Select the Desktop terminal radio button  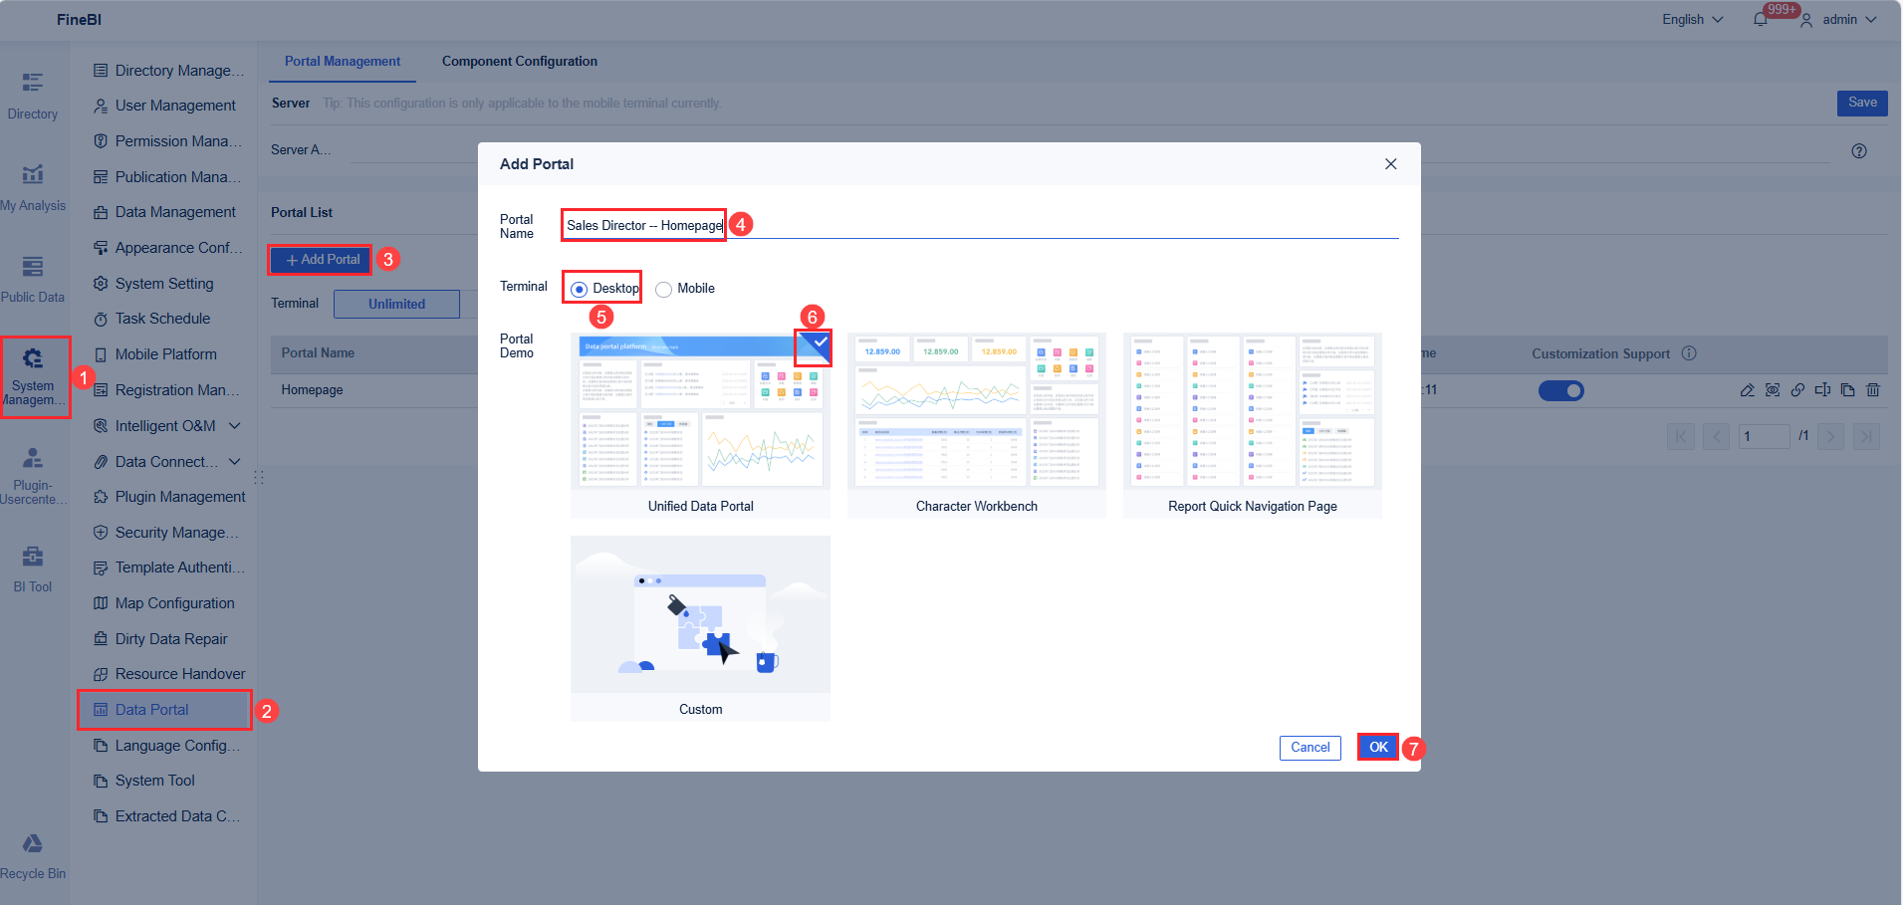coord(579,289)
